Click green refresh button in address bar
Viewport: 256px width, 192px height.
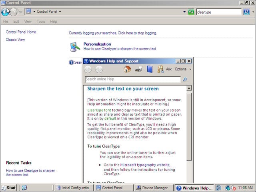tap(191, 12)
